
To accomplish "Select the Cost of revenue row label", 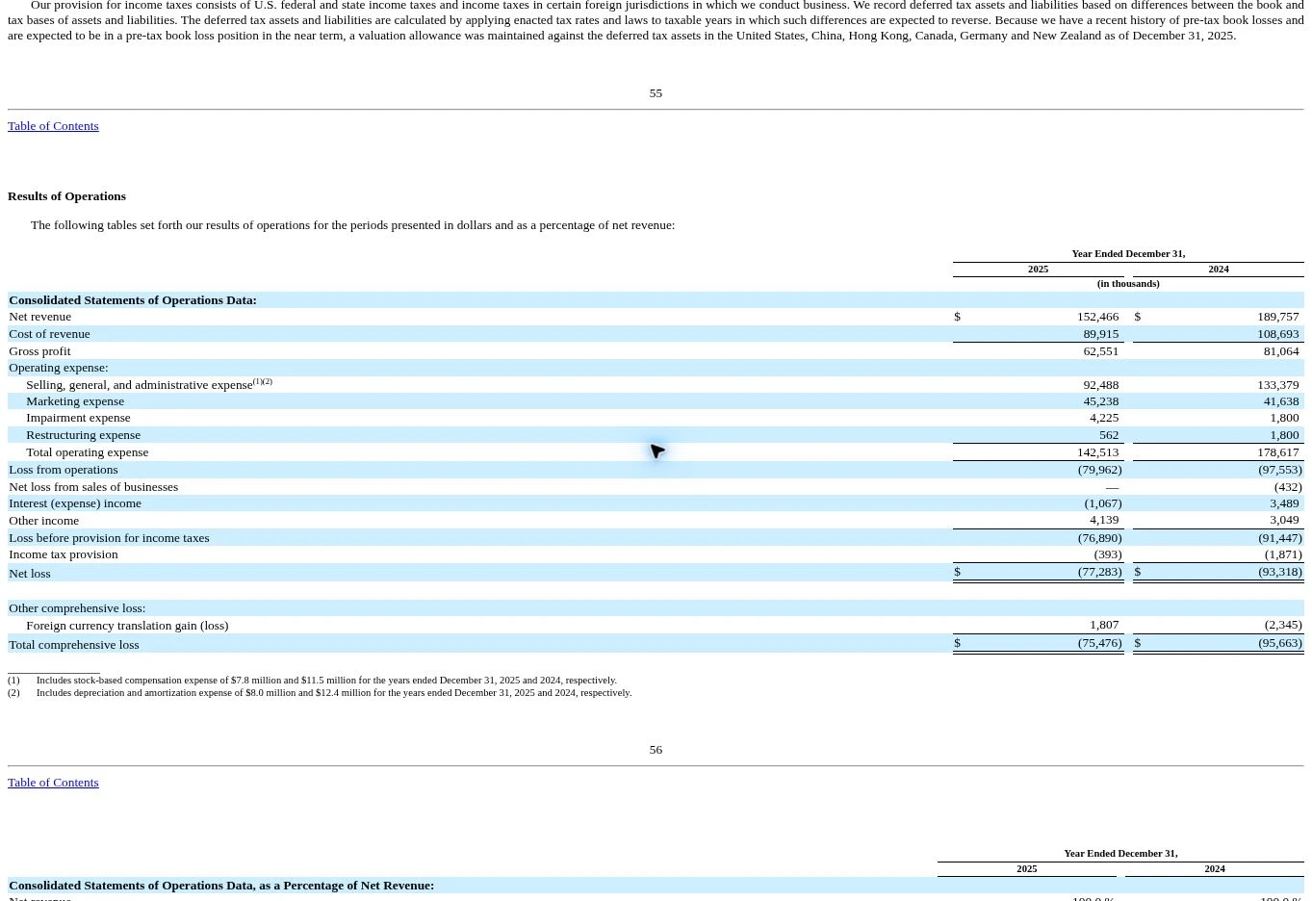I will click(x=49, y=334).
